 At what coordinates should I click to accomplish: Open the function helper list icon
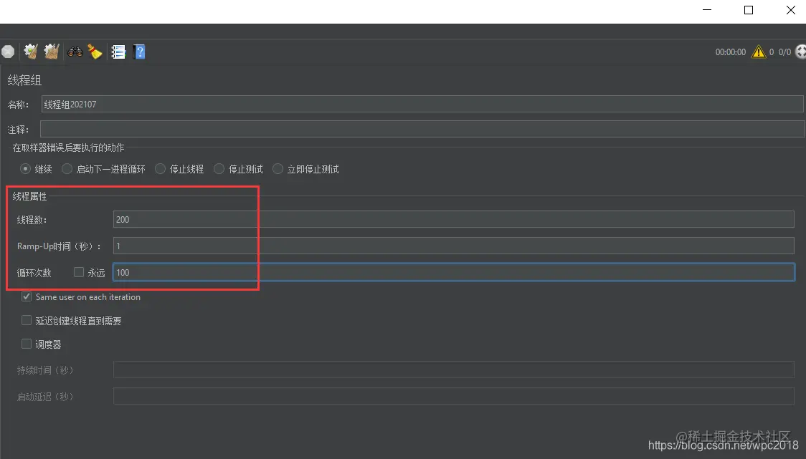[119, 52]
